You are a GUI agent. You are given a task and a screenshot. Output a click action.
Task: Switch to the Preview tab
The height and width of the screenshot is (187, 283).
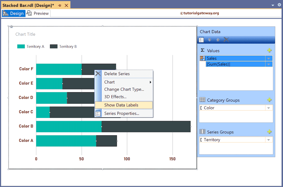38,13
